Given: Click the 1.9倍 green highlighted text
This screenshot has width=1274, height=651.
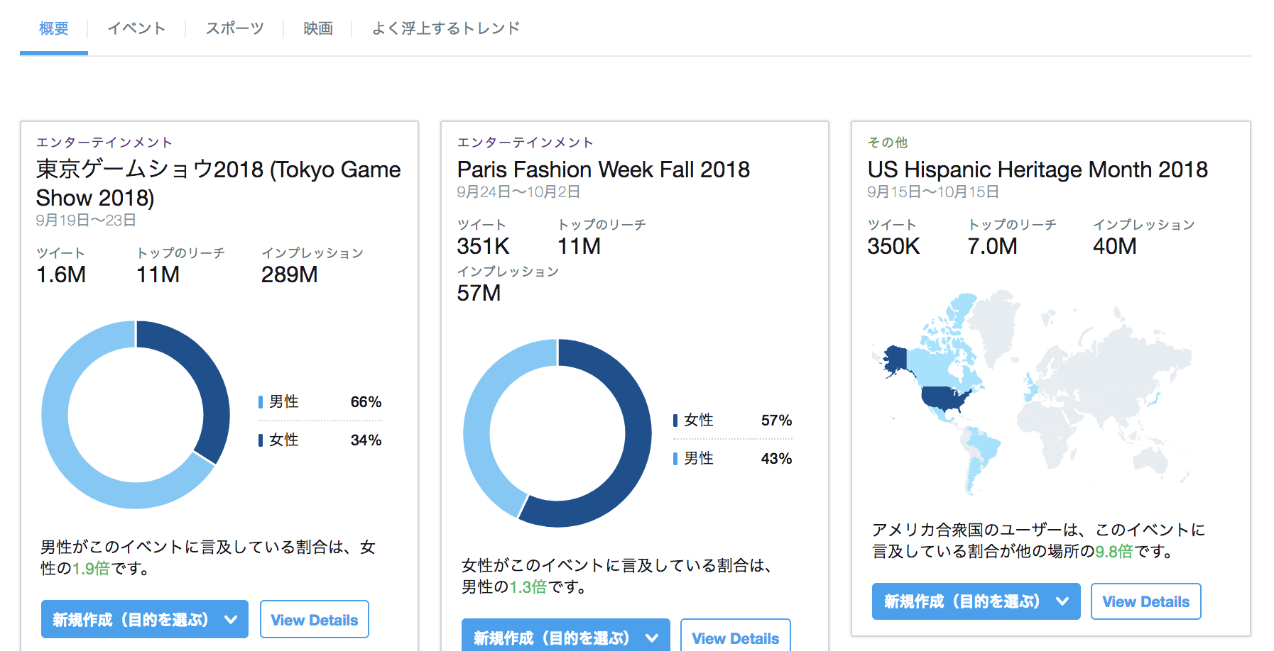Looking at the screenshot, I should coord(91,568).
